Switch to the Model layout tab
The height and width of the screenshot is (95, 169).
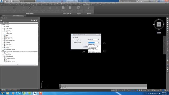[3, 90]
